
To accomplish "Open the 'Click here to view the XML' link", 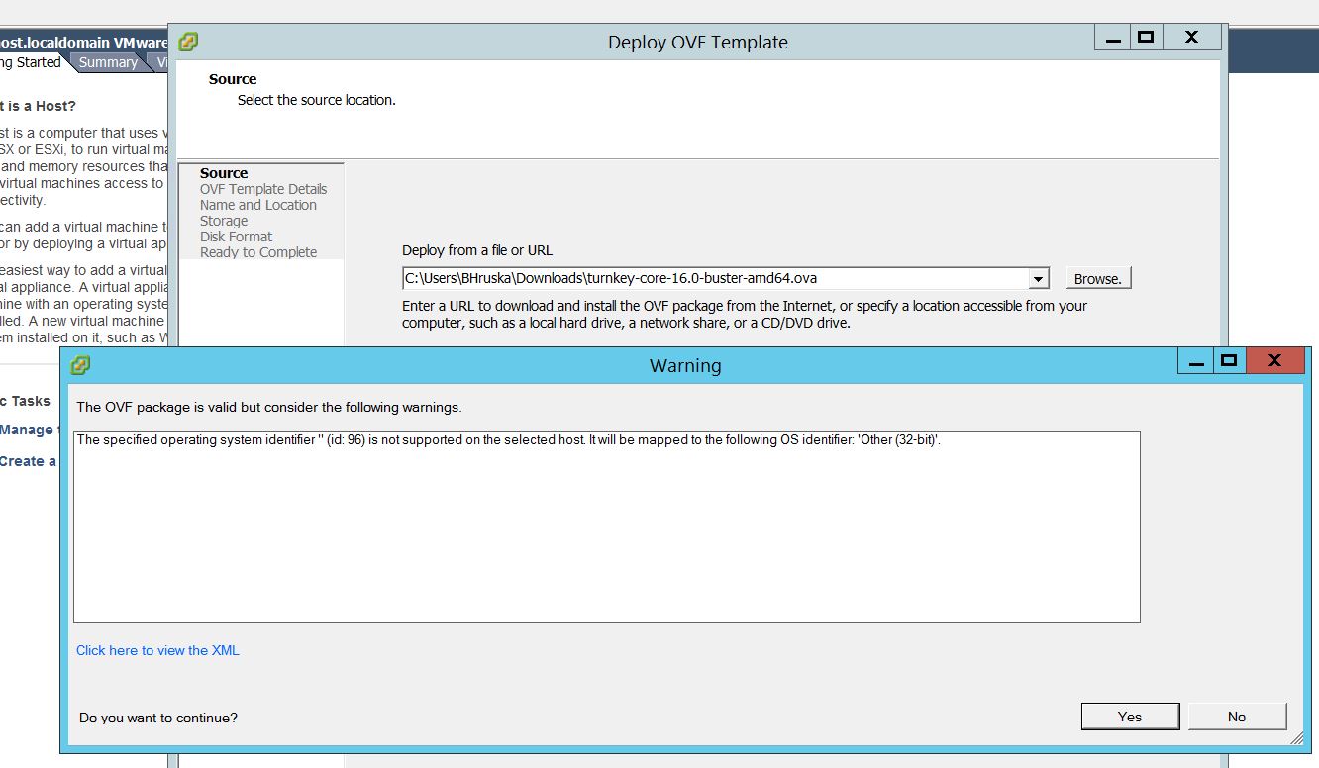I will coord(157,650).
